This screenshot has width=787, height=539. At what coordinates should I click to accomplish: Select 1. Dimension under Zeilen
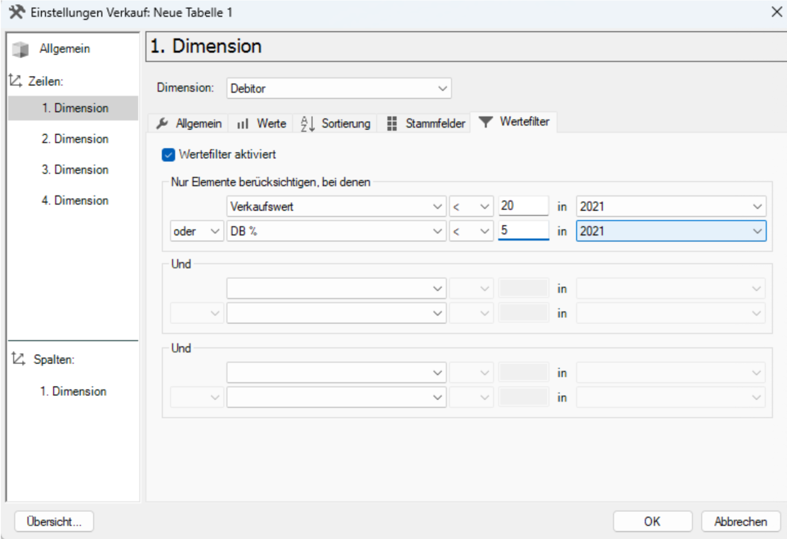click(x=74, y=108)
